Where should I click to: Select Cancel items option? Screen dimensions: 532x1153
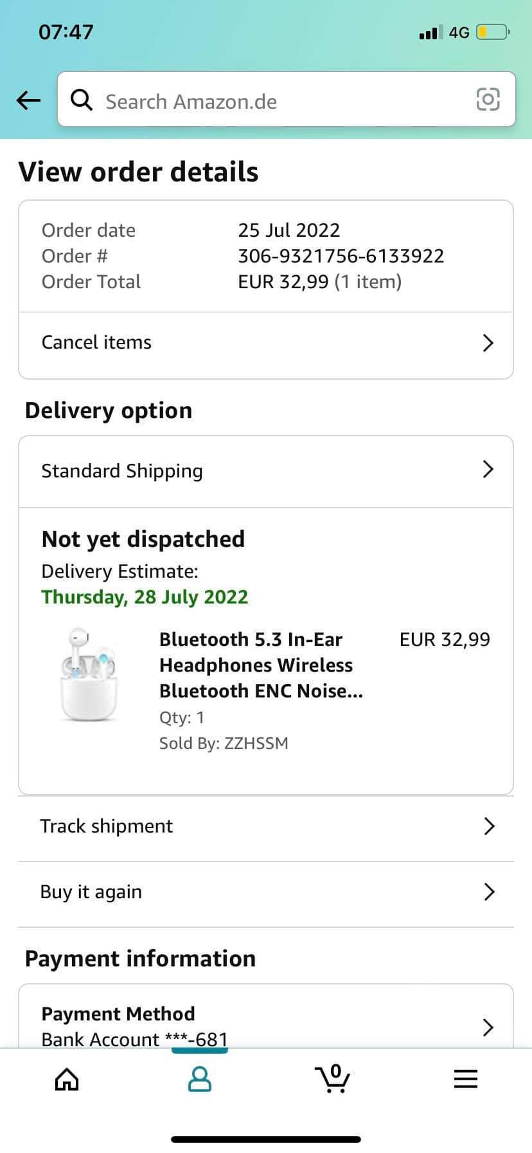click(97, 342)
